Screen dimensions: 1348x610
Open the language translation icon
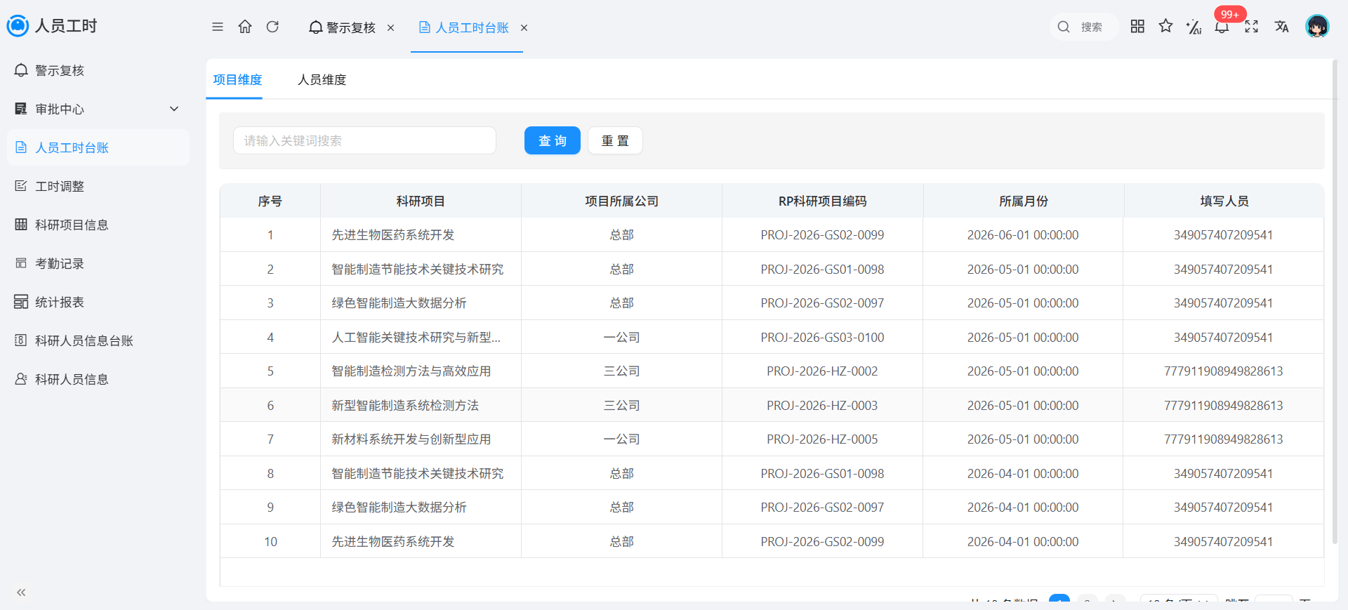point(1281,27)
